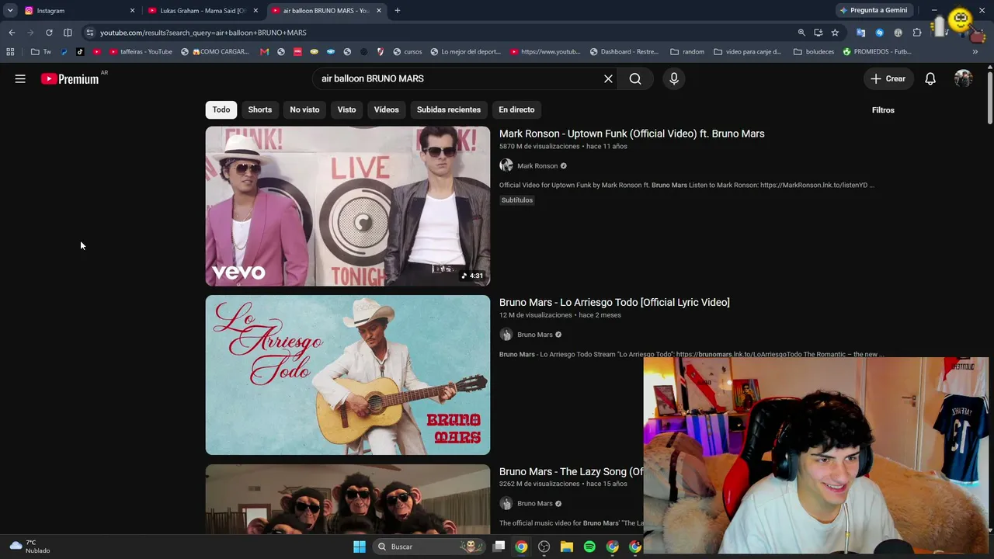
Task: Go to YouTube Premium home logo
Action: 70,78
